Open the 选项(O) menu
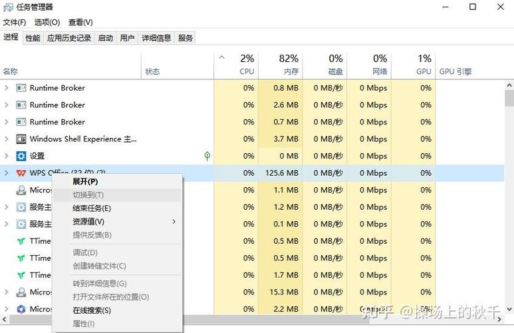The image size is (514, 333). point(47,23)
